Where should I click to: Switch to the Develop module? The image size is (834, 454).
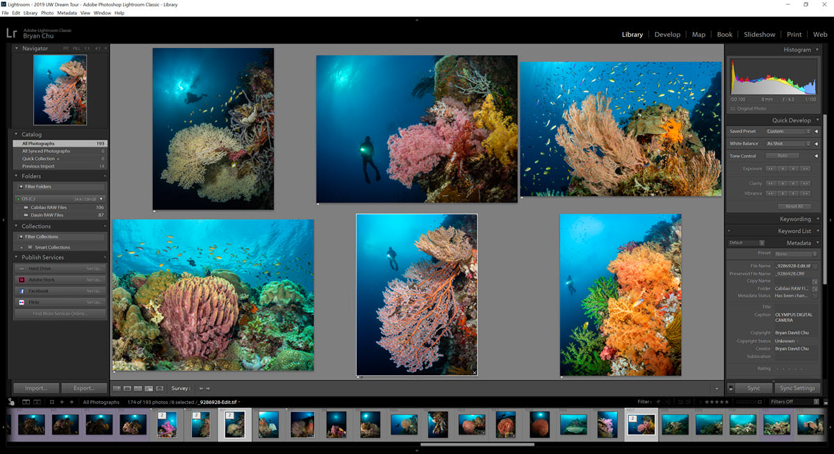pos(667,34)
